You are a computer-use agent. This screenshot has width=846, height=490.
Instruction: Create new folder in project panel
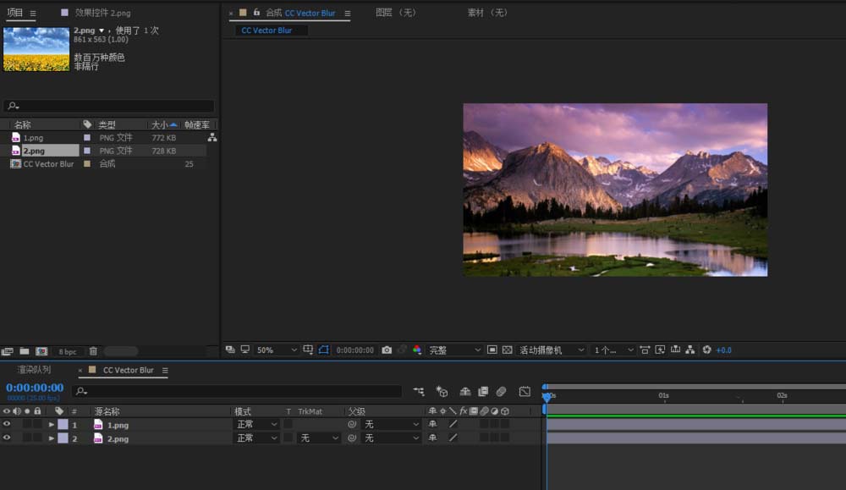(x=24, y=351)
